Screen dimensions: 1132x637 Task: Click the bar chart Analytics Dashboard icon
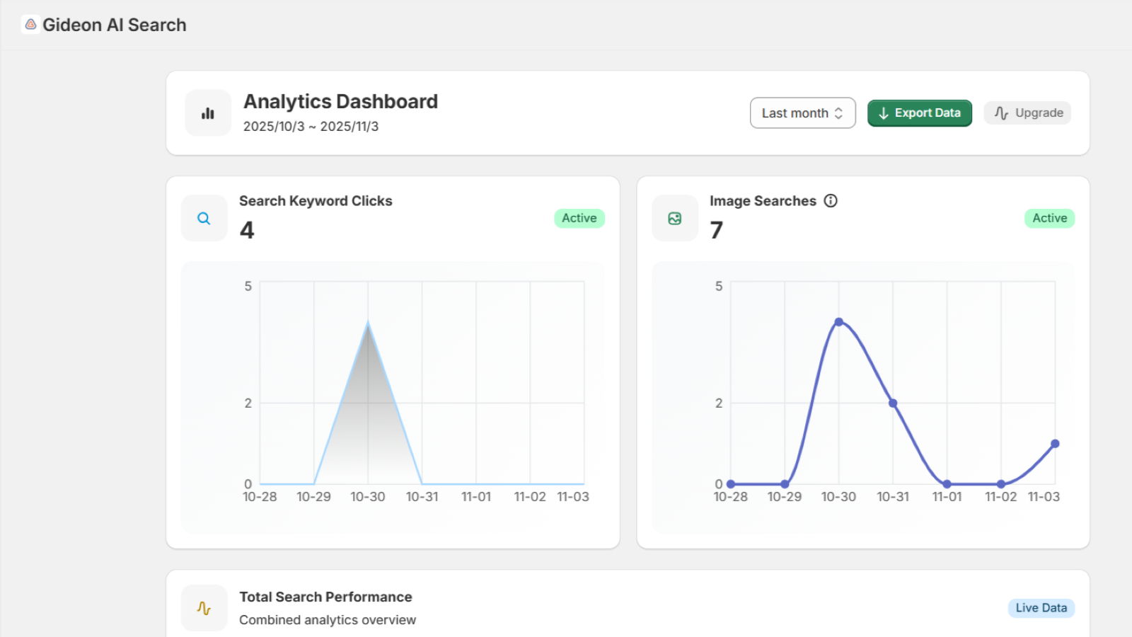tap(208, 113)
